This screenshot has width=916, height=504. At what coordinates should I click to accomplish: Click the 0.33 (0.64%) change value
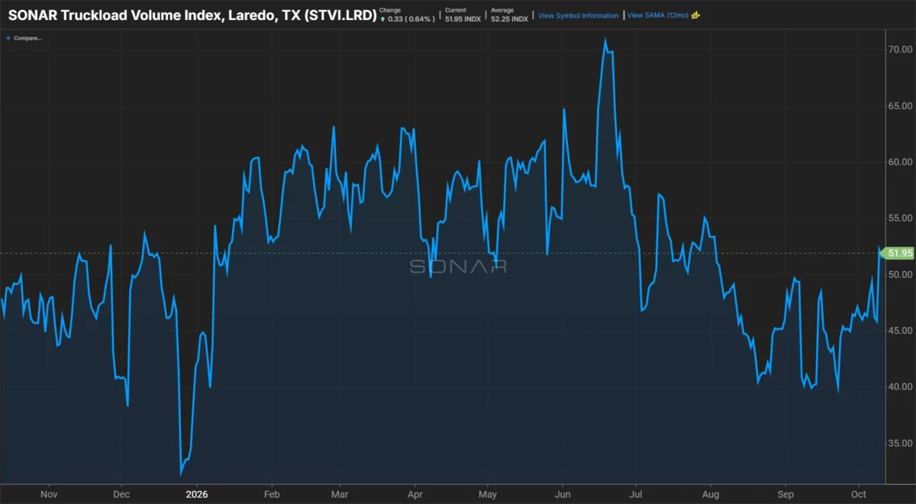point(411,19)
